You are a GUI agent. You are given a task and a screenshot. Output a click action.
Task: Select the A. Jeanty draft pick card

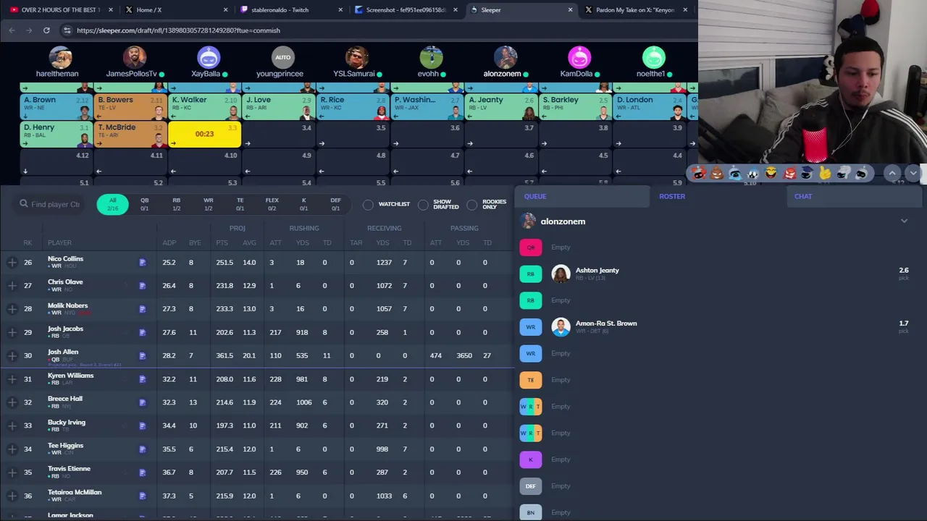point(500,106)
